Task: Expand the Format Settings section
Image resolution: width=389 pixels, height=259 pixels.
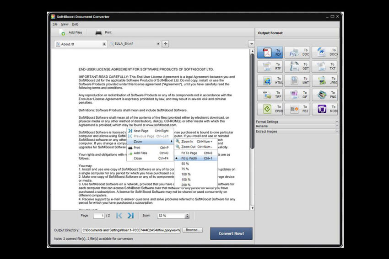Action: 297,122
